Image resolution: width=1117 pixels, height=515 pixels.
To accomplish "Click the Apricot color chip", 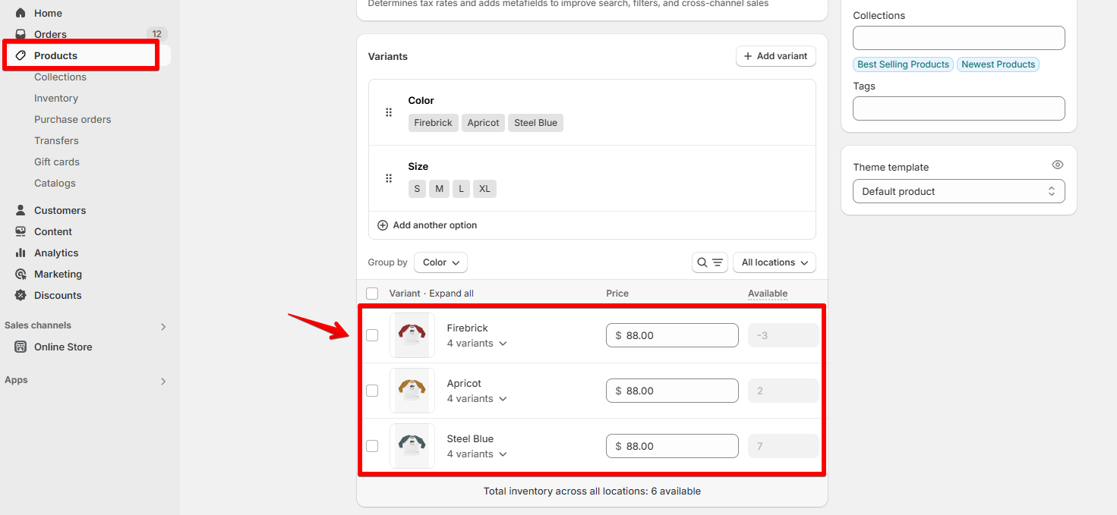I will (484, 123).
